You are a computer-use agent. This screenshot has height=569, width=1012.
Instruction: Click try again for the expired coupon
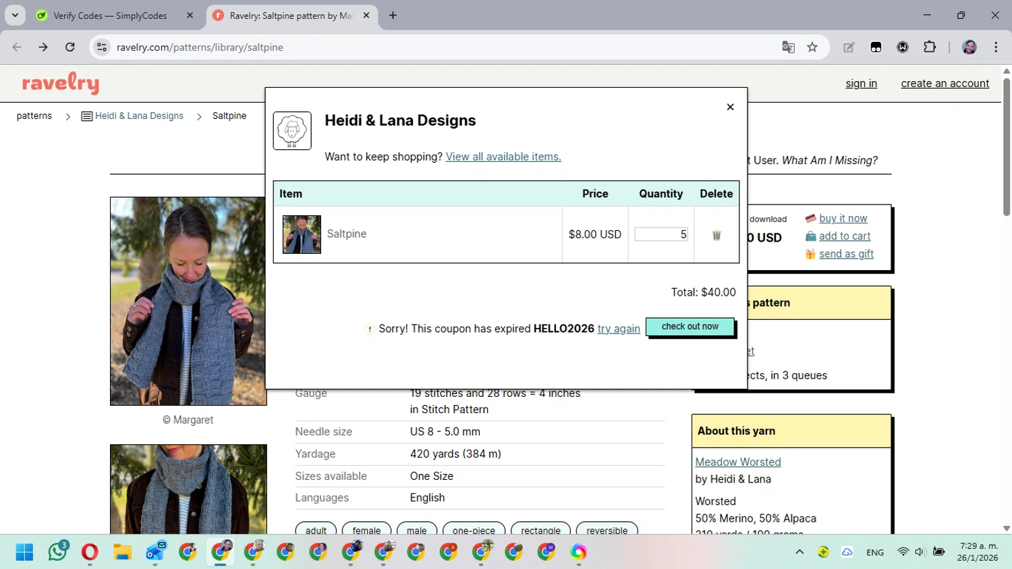pos(619,329)
